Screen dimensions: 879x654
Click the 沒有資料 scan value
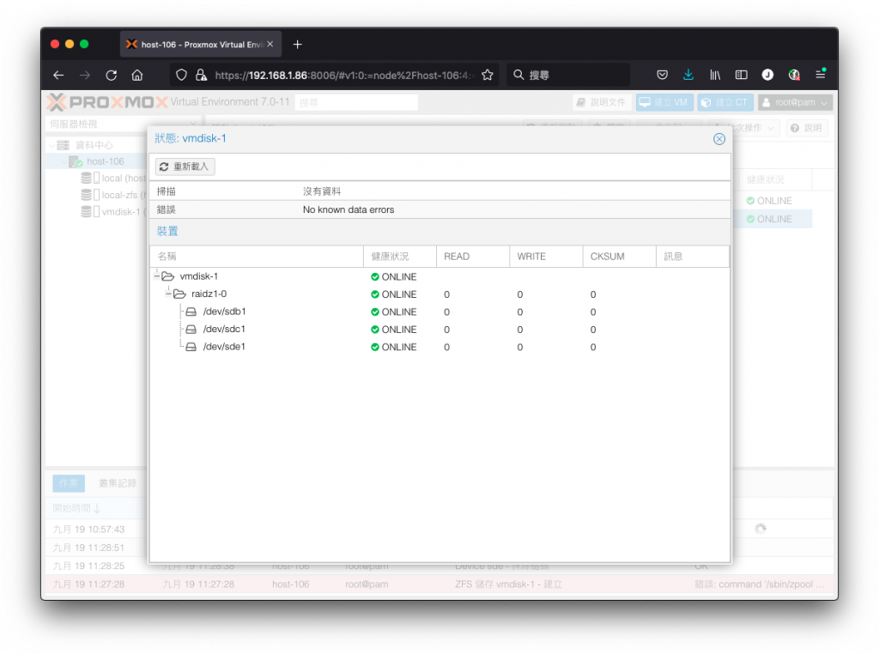click(x=322, y=191)
